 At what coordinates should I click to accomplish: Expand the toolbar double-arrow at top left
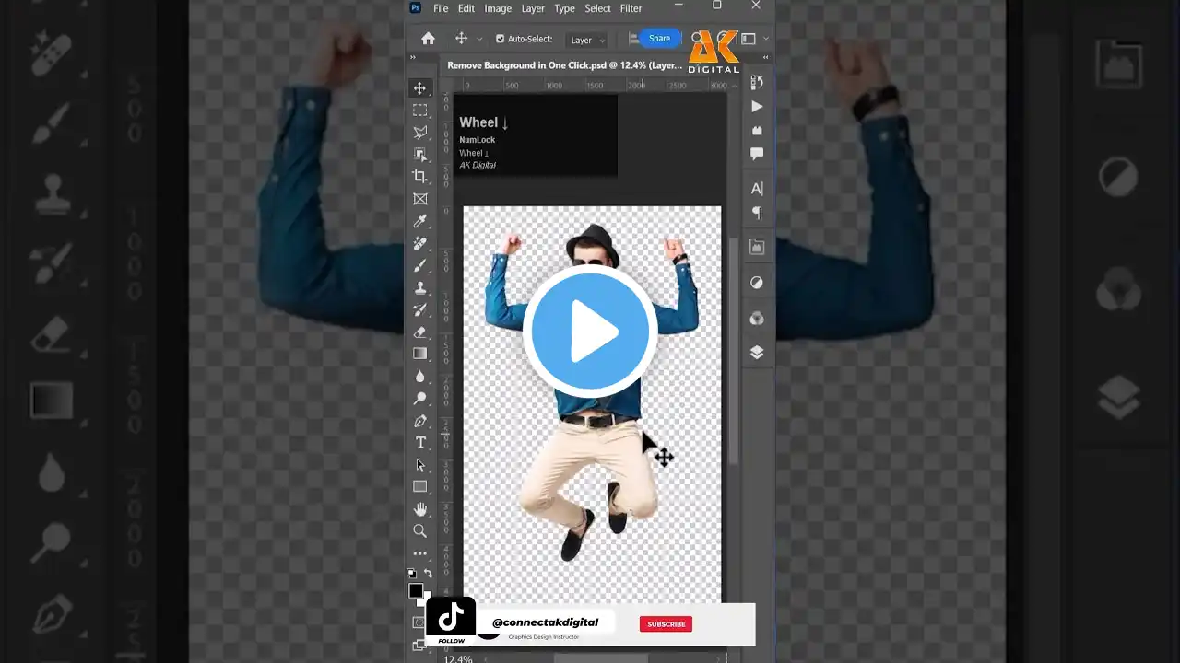(414, 58)
